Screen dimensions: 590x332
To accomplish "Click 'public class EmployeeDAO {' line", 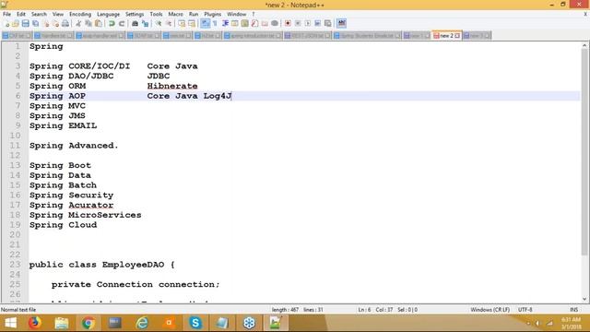I will (102, 265).
